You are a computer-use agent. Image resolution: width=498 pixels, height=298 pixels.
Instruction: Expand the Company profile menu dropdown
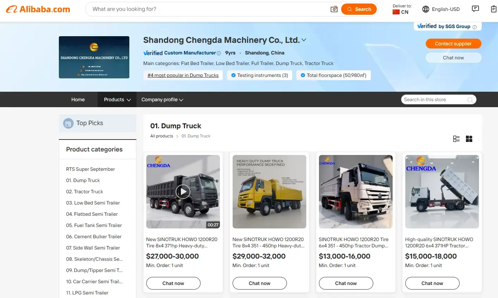point(162,99)
